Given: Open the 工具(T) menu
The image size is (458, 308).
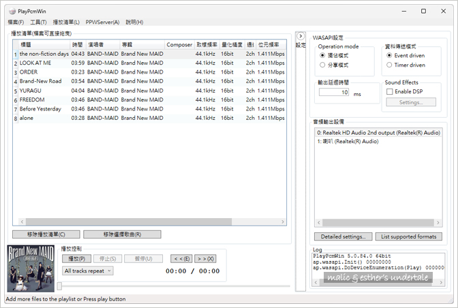Looking at the screenshot, I should click(38, 22).
